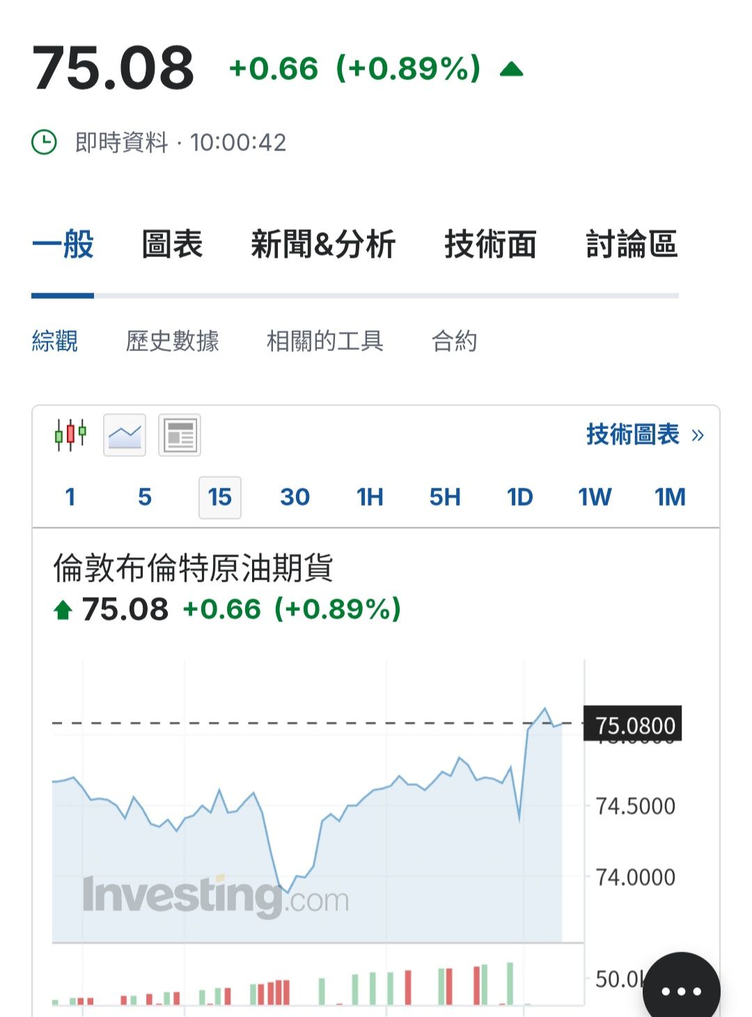Image resolution: width=752 pixels, height=1017 pixels.
Task: Open 技術圖表 link with double arrows
Action: (x=645, y=435)
